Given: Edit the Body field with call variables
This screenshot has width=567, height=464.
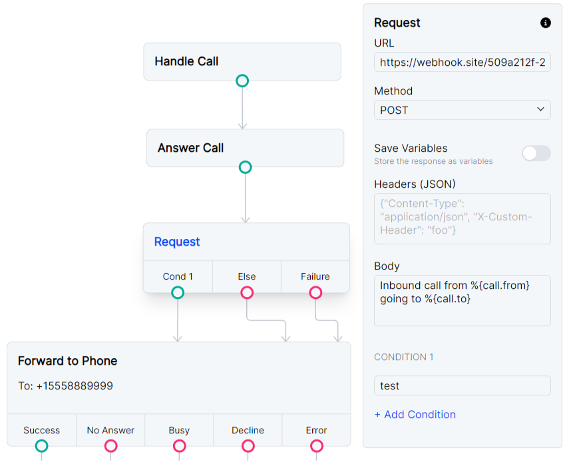Looking at the screenshot, I should (462, 300).
